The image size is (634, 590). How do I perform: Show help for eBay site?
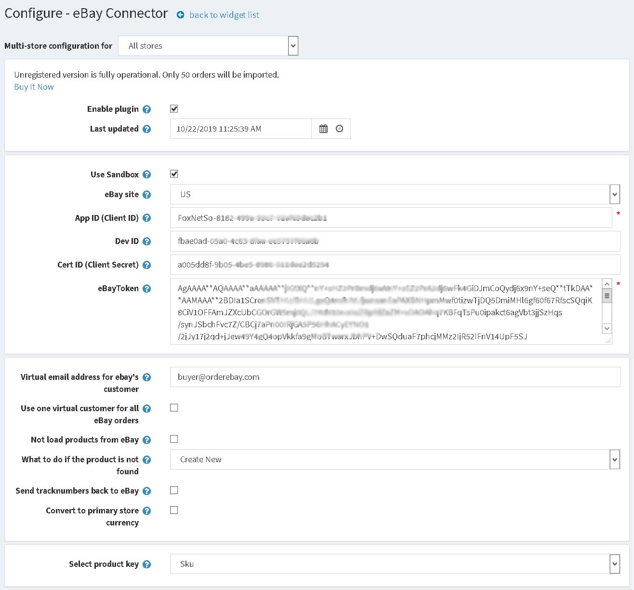coord(147,195)
